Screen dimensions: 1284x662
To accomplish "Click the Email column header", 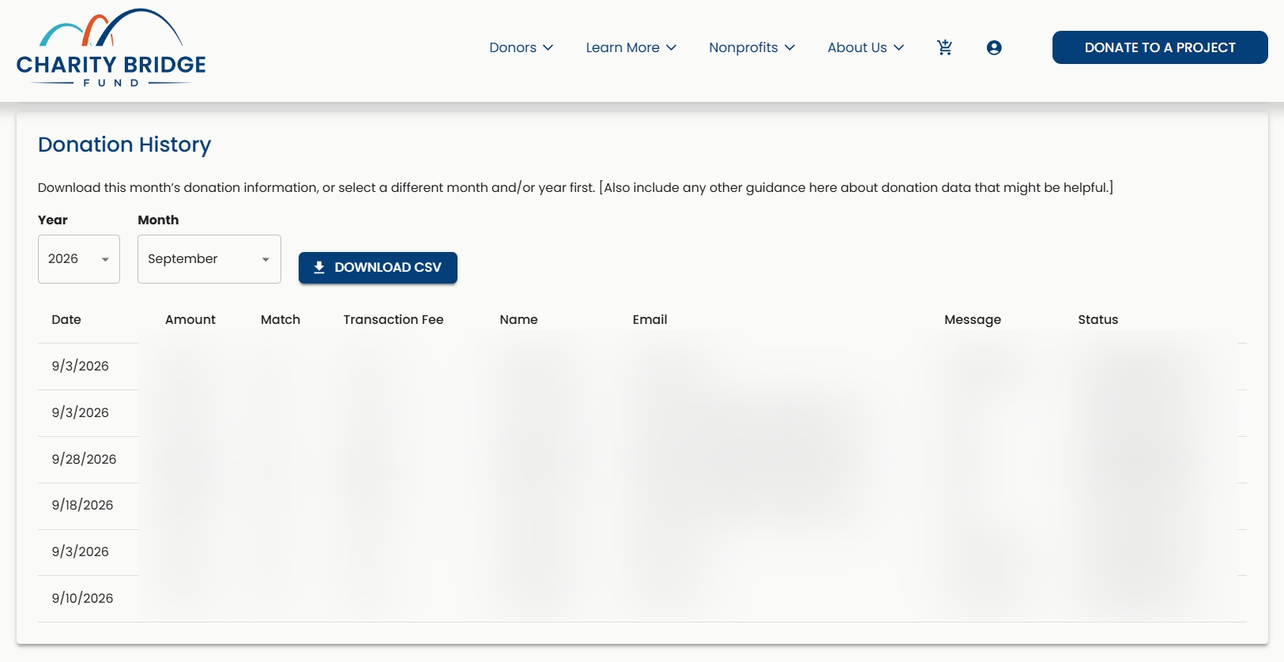I will click(x=650, y=320).
